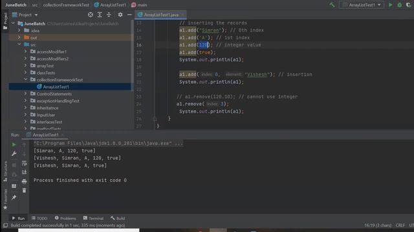This screenshot has width=414, height=232.
Task: Select the ControlStatements package
Action: [54, 94]
